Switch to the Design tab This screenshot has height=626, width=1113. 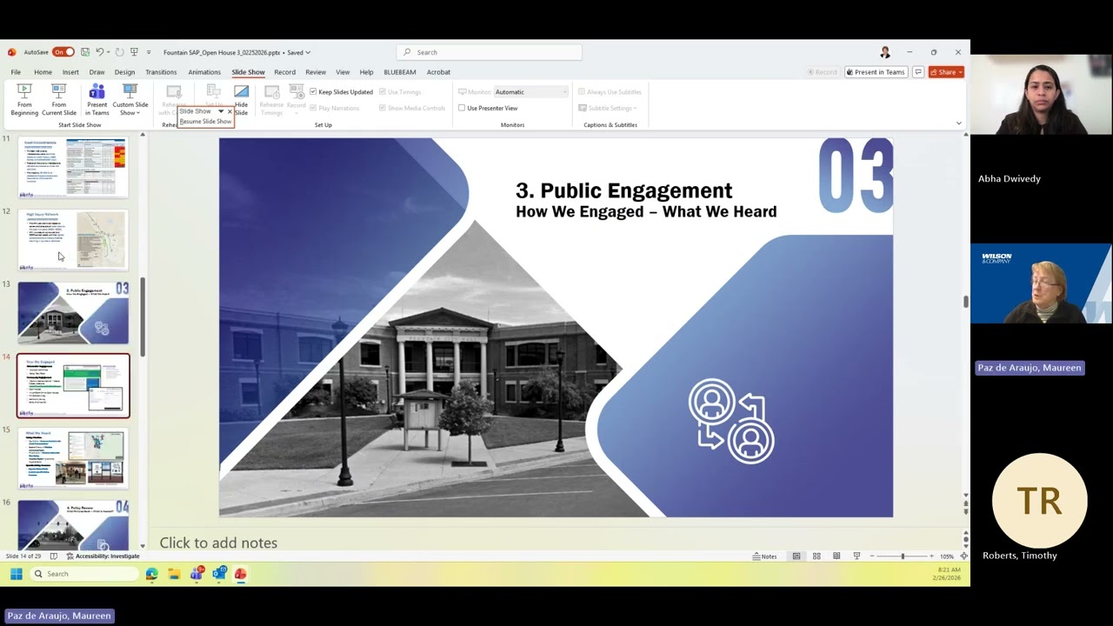[x=124, y=72]
